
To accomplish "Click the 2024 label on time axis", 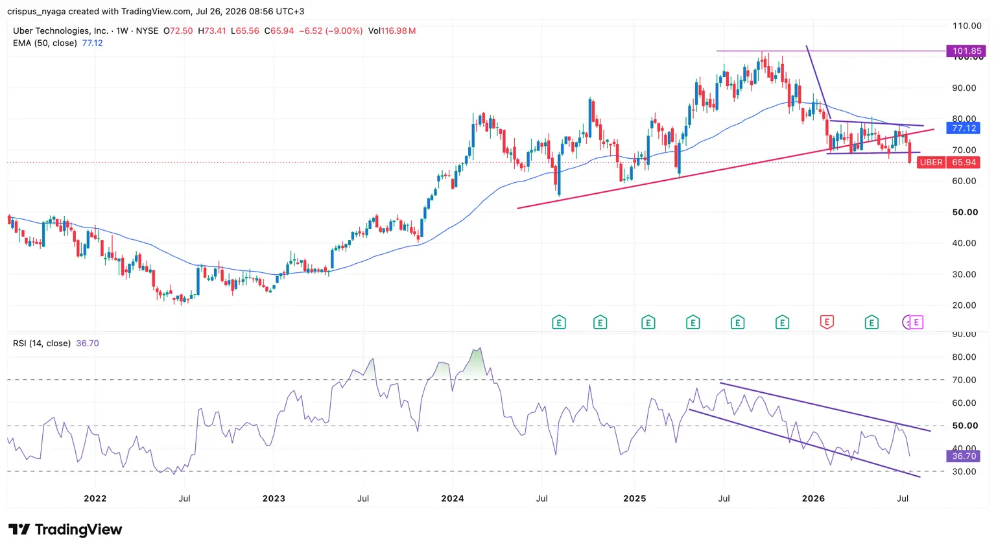I will coord(452,498).
